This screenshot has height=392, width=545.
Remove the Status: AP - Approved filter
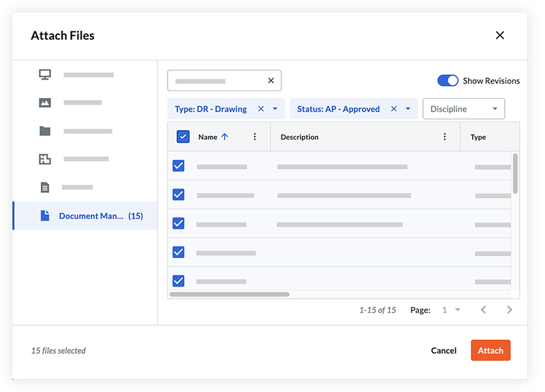click(x=394, y=109)
